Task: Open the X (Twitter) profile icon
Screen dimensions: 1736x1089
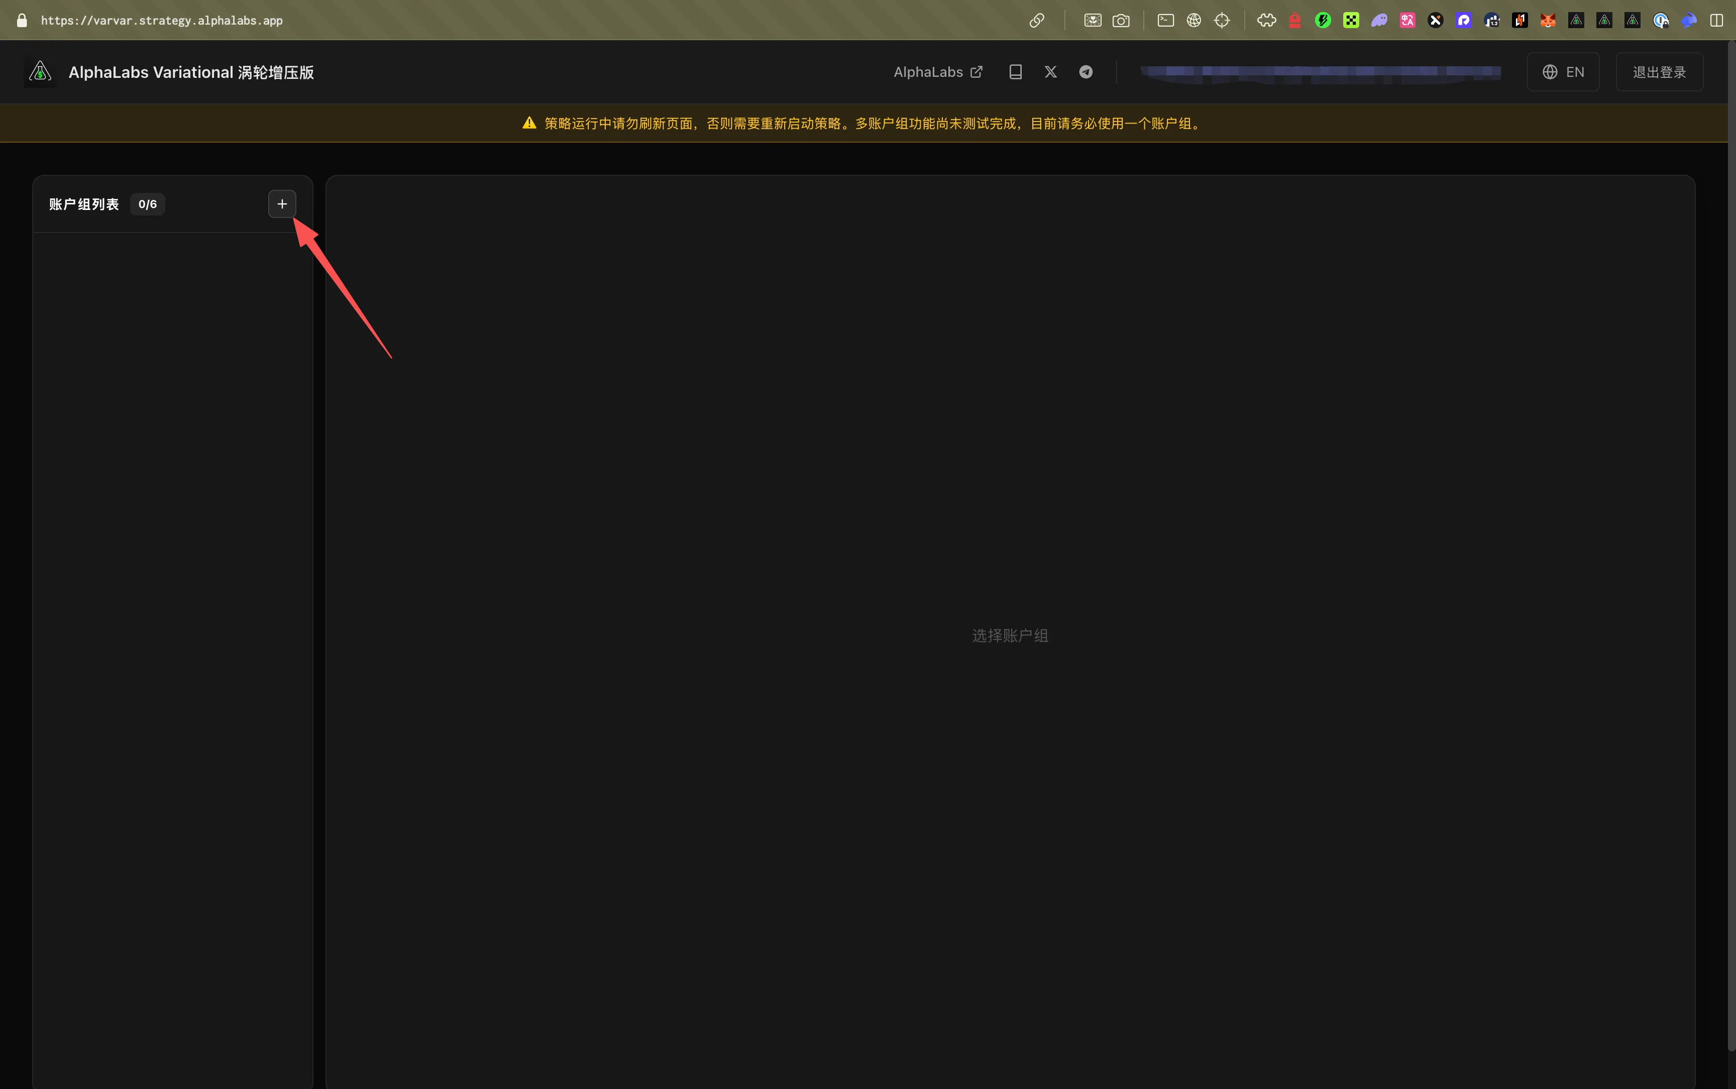Action: point(1050,72)
